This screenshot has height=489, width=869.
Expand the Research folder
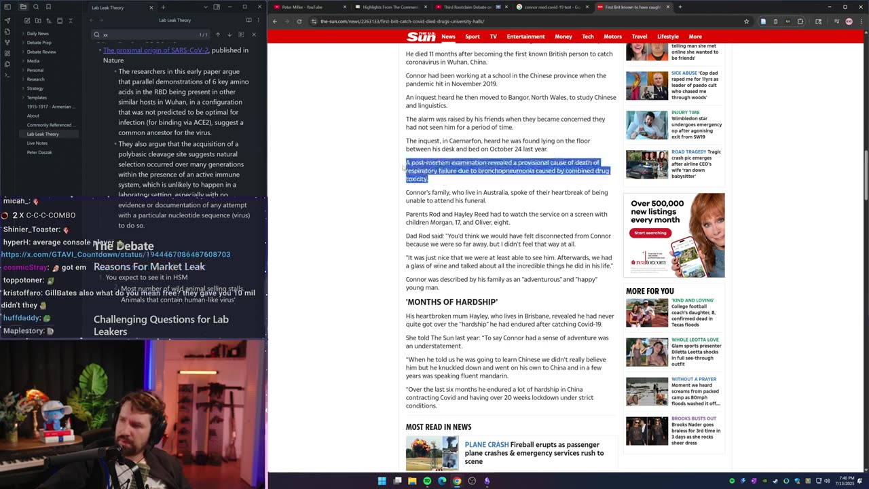click(35, 79)
